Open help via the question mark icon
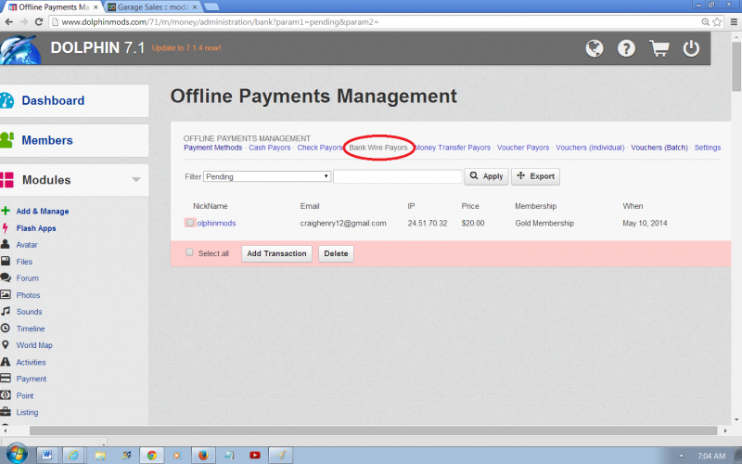 626,48
